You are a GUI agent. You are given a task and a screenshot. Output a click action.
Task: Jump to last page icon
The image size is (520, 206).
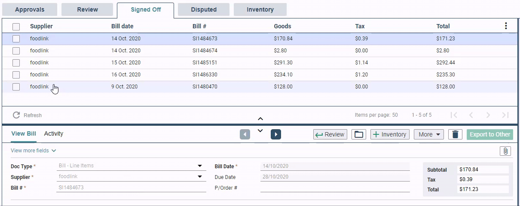505,115
